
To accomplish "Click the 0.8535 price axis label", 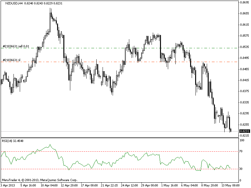I will pos(245,47).
